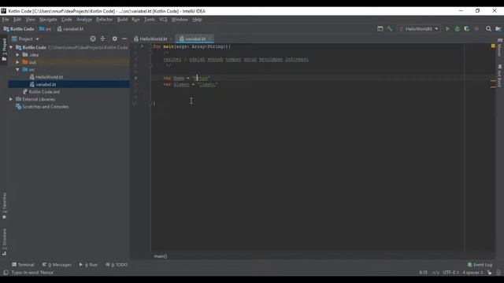Start debugging with the green bug icon
This screenshot has height=283, width=504.
tap(457, 29)
